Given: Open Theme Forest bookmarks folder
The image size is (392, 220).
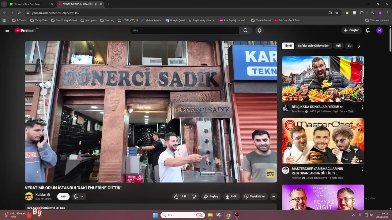Looking at the screenshot, I should click(261, 20).
